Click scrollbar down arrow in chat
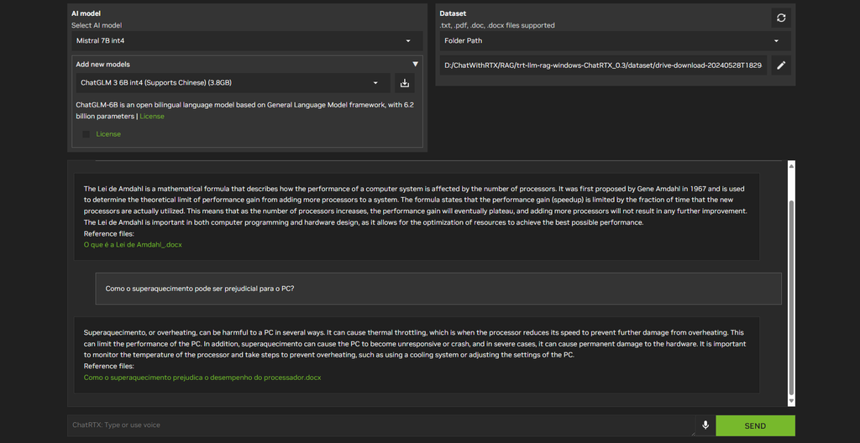Screen dimensions: 860x443 791,401
